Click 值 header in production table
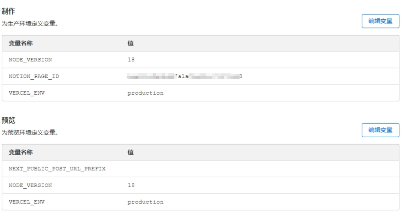The height and width of the screenshot is (212, 406). coord(131,43)
